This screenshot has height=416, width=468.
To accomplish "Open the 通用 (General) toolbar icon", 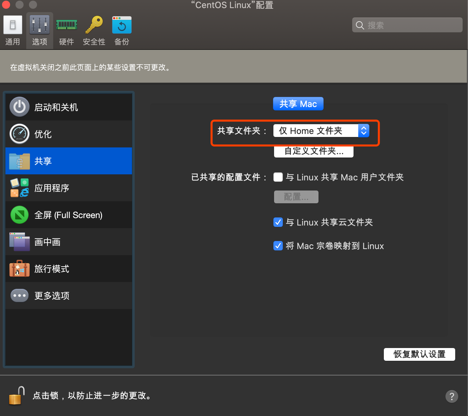I will tap(13, 25).
